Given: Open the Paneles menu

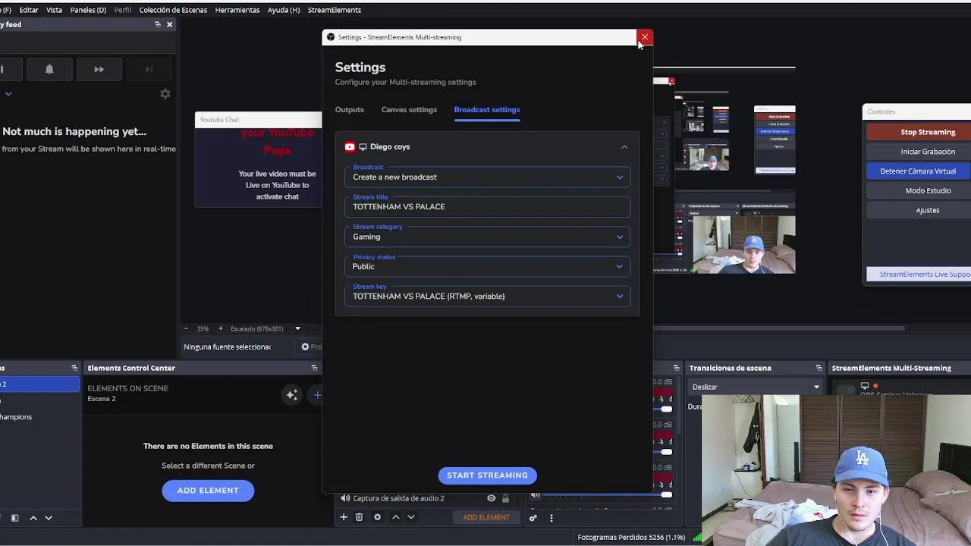Looking at the screenshot, I should coord(88,10).
